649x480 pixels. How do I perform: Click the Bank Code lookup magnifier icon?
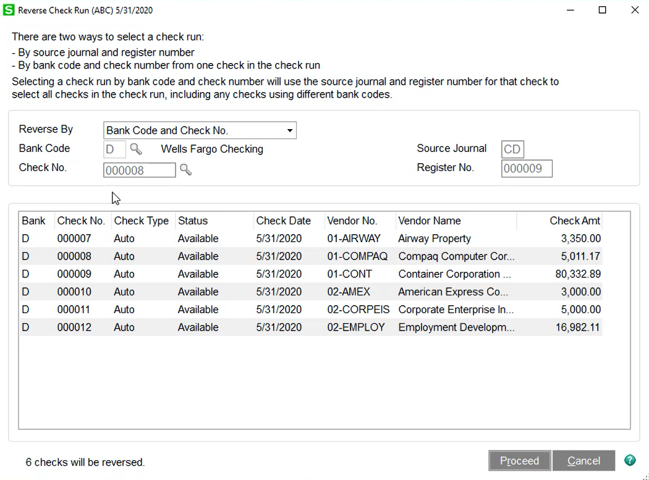(x=136, y=149)
